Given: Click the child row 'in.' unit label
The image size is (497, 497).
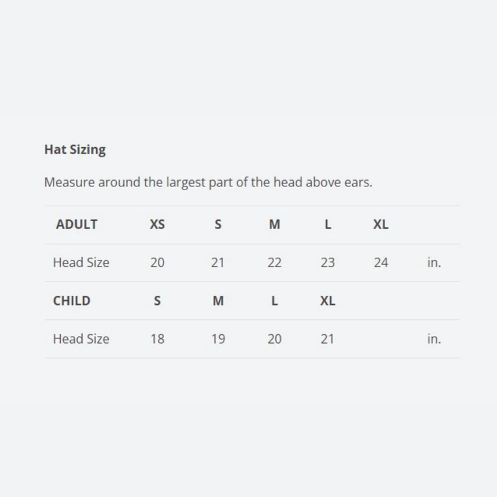Looking at the screenshot, I should click(x=434, y=339).
